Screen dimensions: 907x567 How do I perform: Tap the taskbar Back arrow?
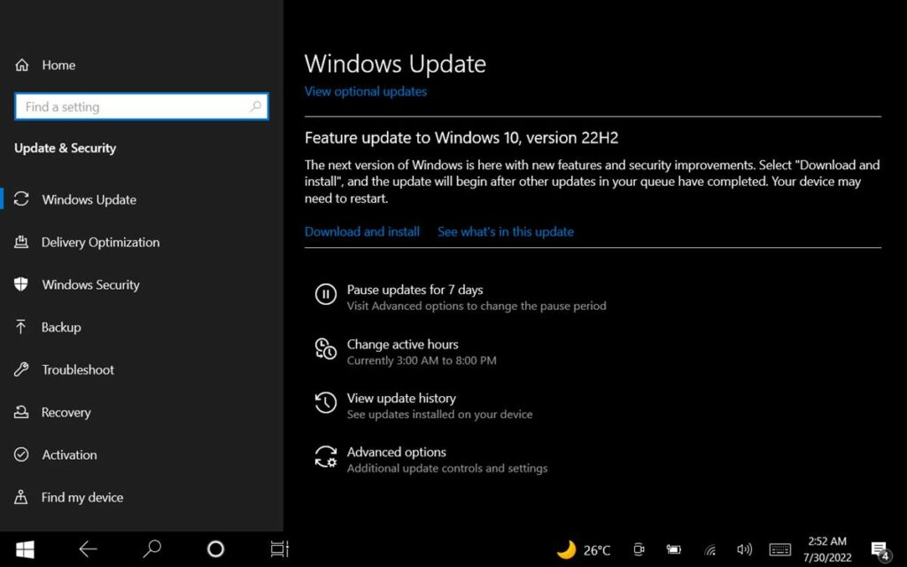tap(88, 549)
